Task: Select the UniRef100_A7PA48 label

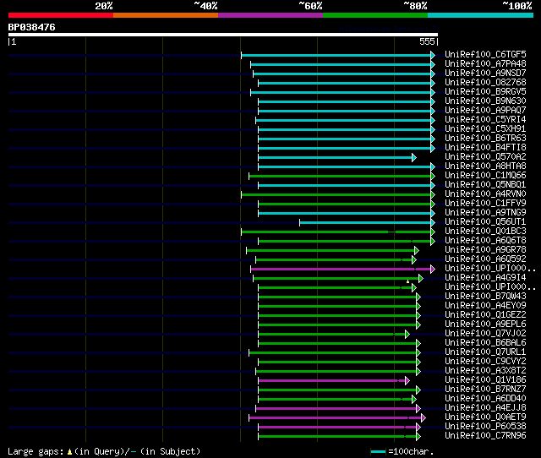Action: (x=485, y=64)
